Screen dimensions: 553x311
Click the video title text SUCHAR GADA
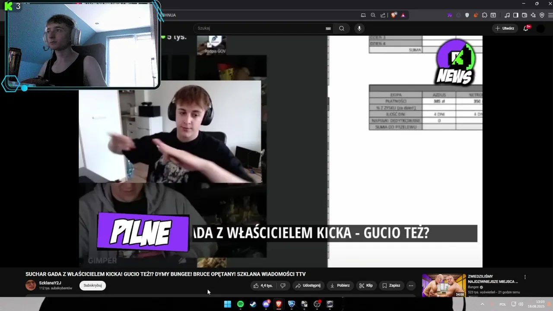click(165, 274)
